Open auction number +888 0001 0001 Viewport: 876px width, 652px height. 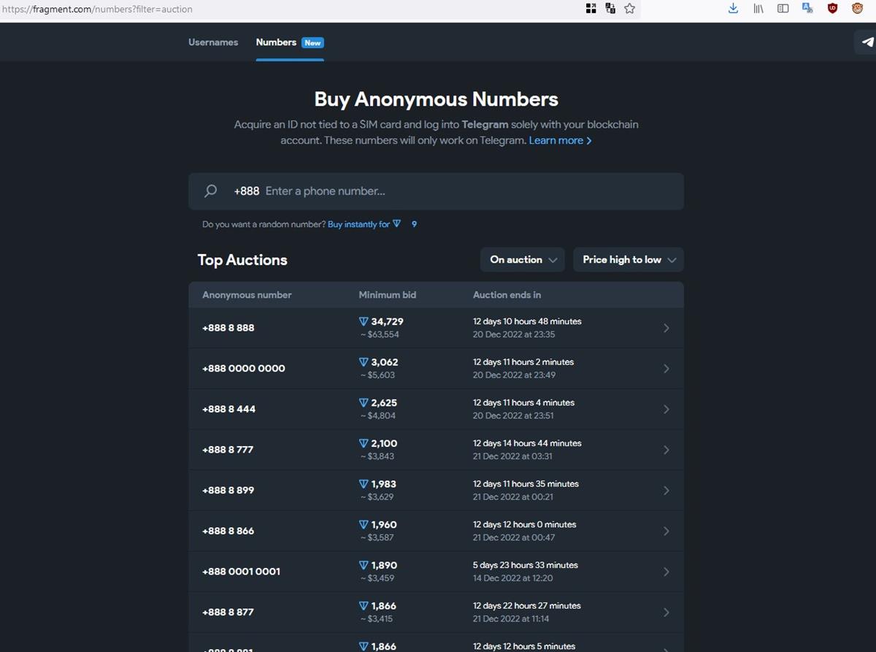241,572
